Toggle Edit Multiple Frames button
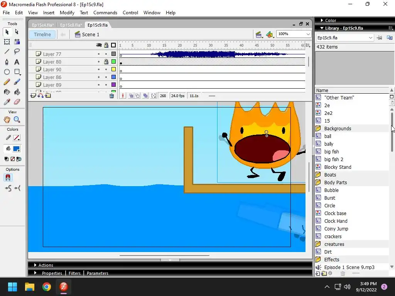Image resolution: width=395 pixels, height=296 pixels. (145, 96)
